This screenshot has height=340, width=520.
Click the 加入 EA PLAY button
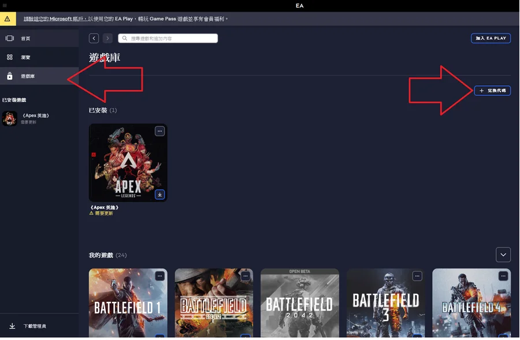tap(491, 38)
